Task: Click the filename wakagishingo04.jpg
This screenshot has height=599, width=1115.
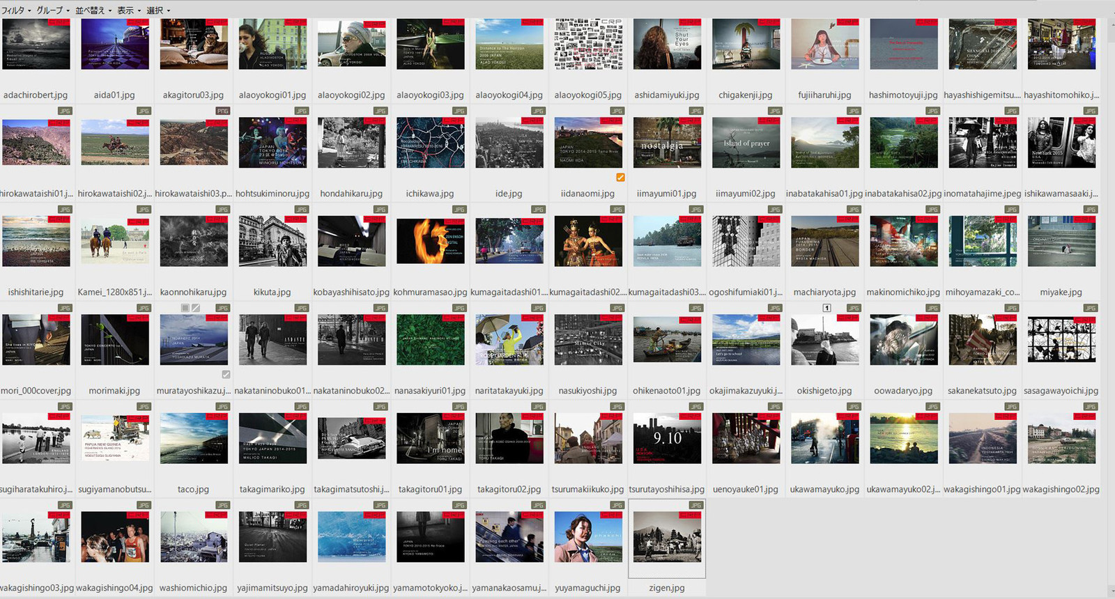Action: point(115,589)
